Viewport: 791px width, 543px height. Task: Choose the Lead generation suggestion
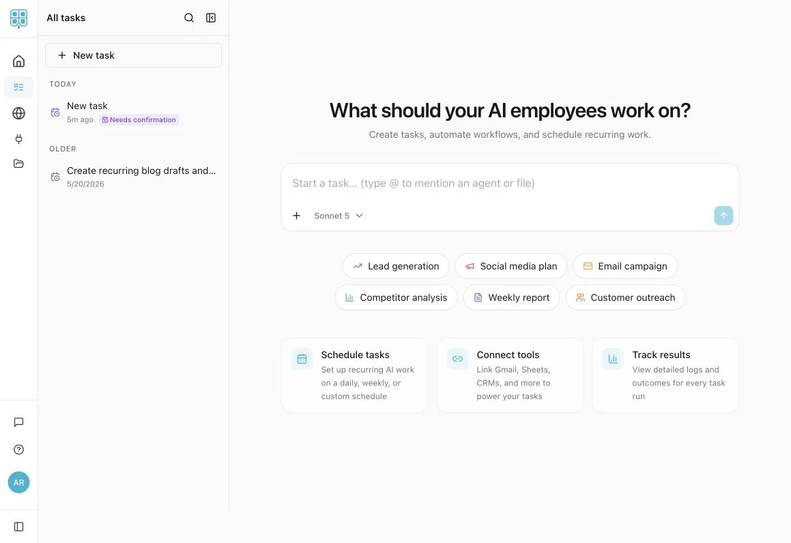pyautogui.click(x=396, y=266)
